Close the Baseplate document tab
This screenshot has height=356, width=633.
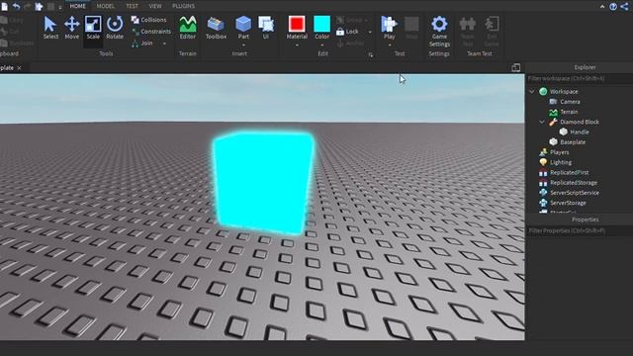point(19,68)
